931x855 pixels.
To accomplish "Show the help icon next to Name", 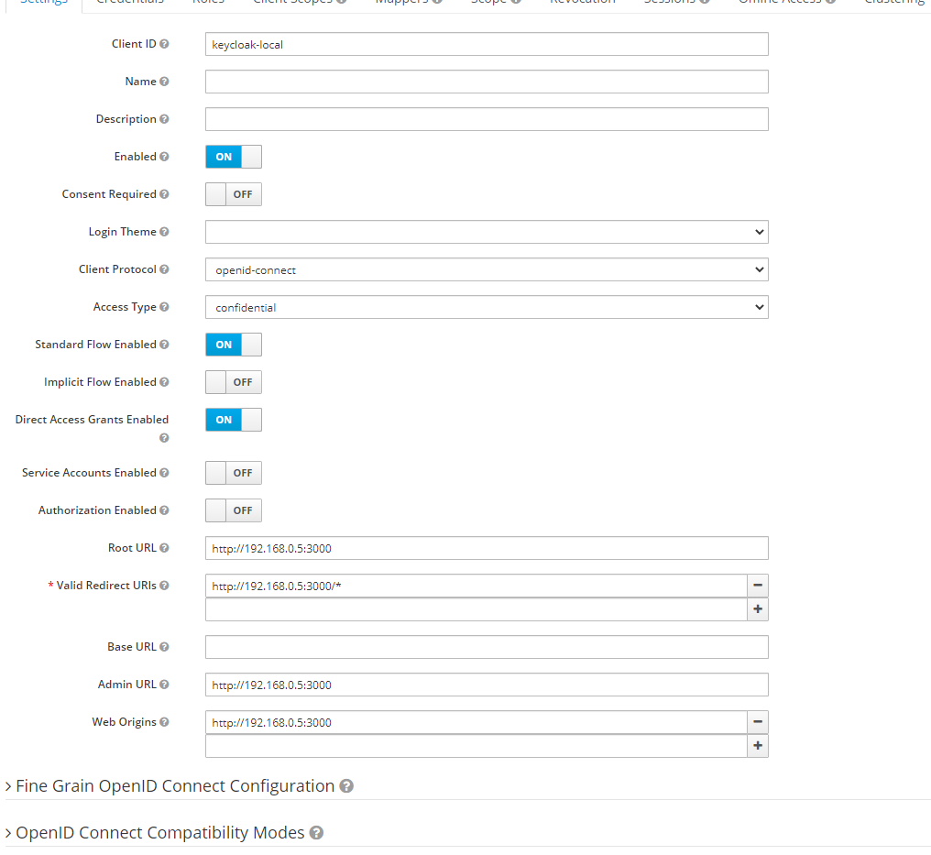I will (164, 82).
